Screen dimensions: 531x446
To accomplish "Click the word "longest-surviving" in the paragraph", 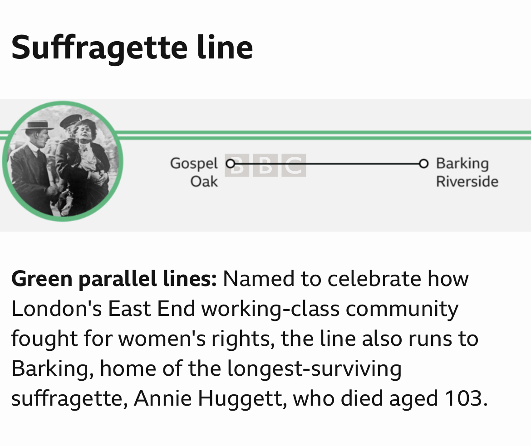I will (x=315, y=368).
